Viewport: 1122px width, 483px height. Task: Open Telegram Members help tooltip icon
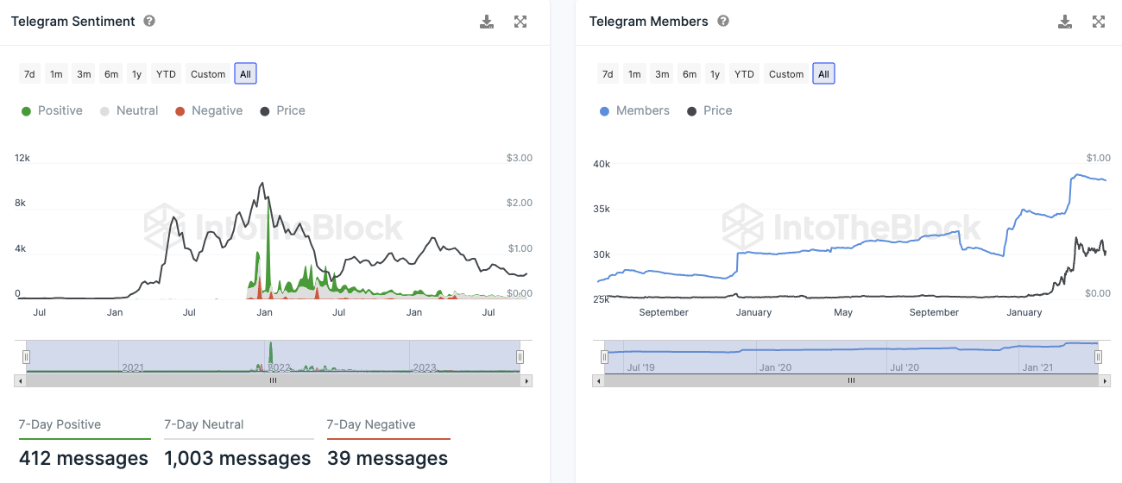[723, 21]
